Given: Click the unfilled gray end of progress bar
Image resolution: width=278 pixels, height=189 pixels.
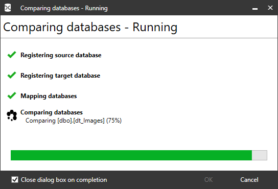Looking at the screenshot, I should pos(260,155).
